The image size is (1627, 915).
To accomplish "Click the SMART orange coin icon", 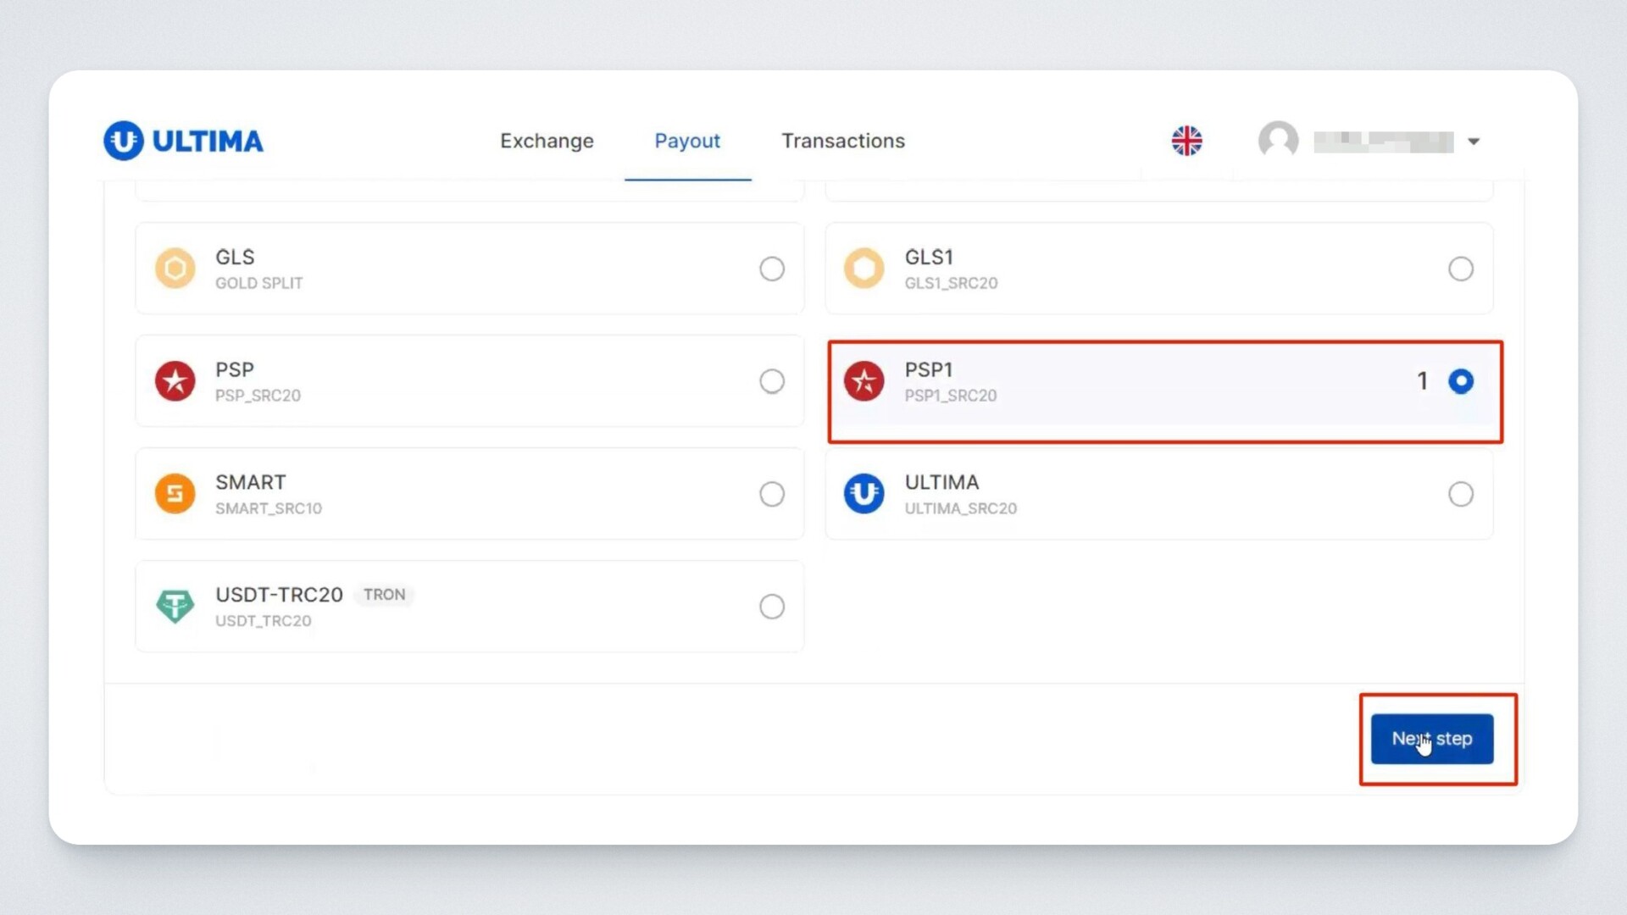I will pyautogui.click(x=175, y=494).
